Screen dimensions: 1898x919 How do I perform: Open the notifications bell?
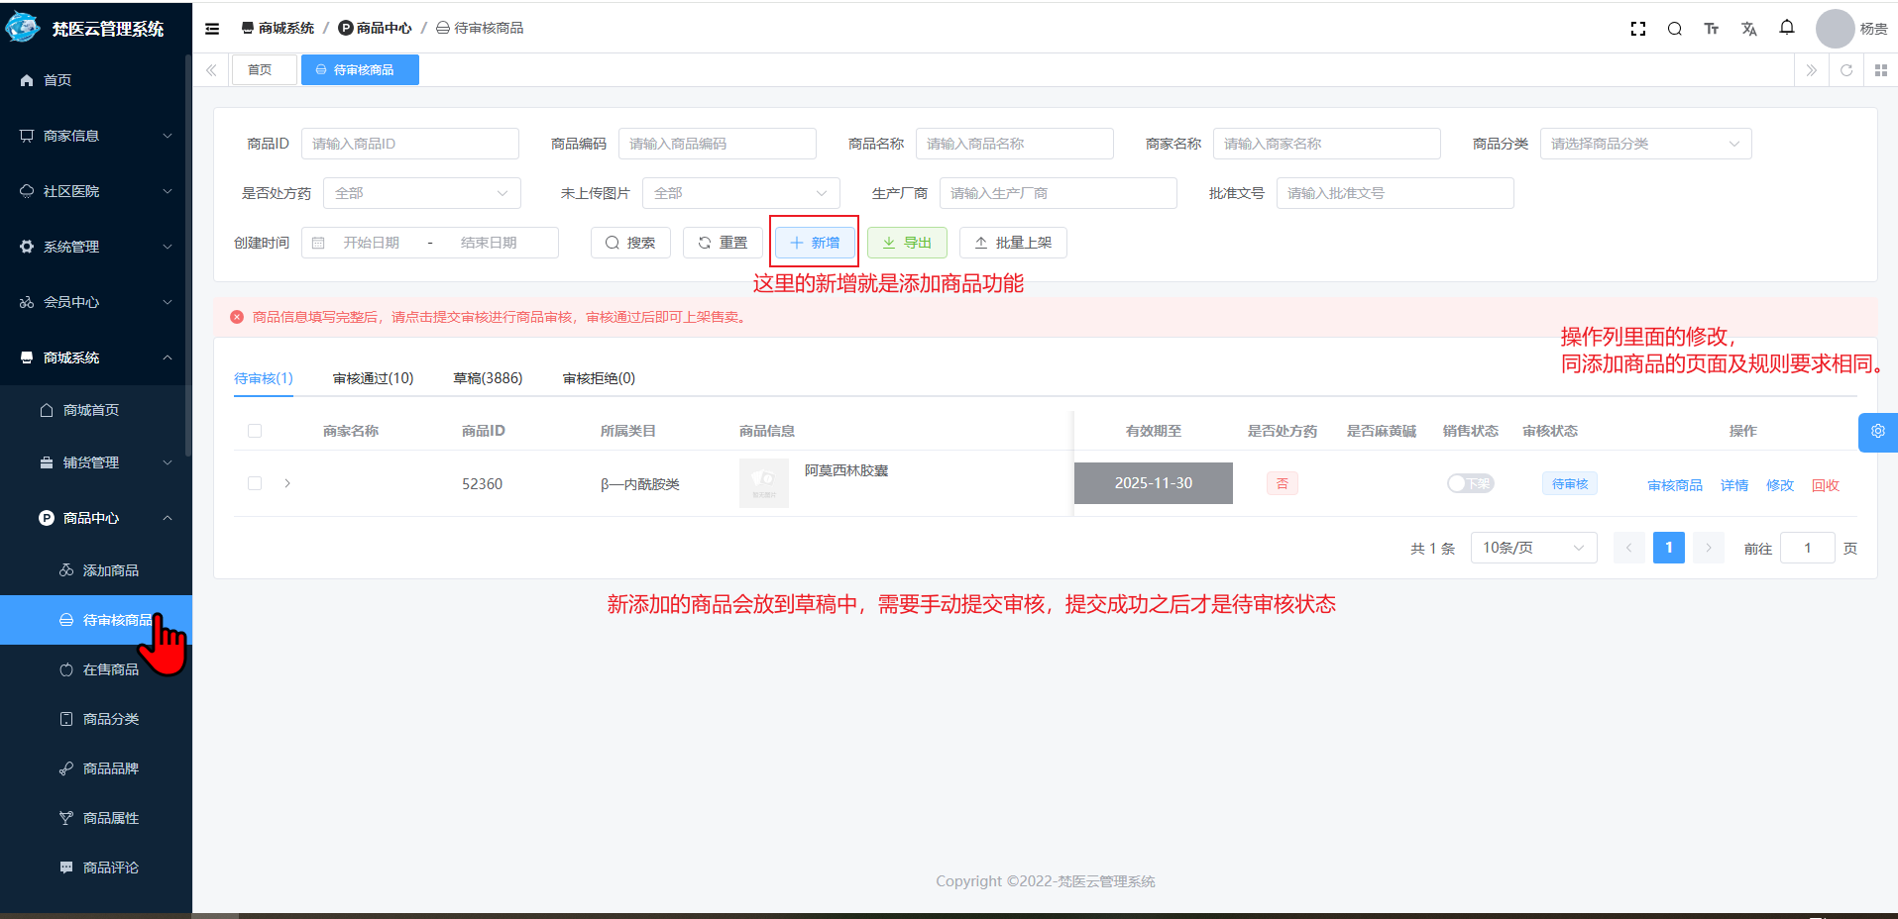(1787, 28)
